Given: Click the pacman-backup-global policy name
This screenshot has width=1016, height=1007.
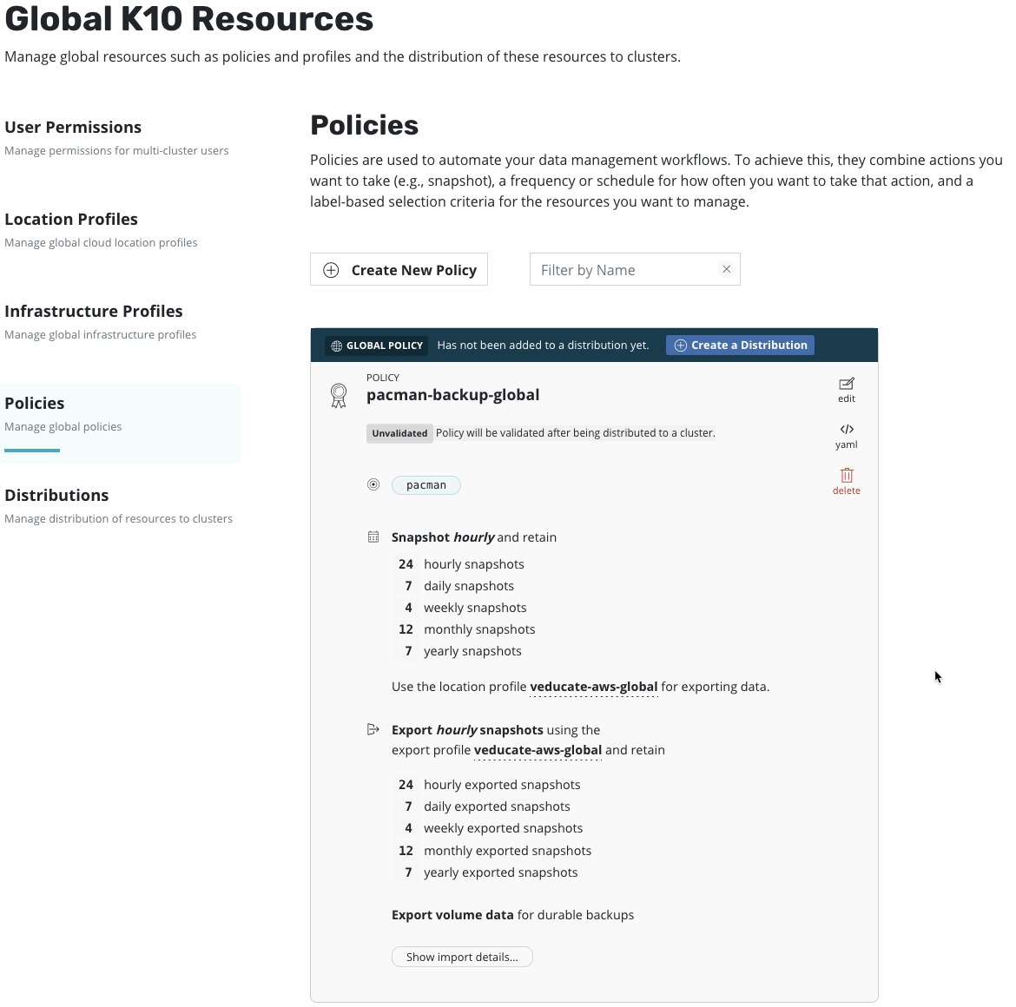Looking at the screenshot, I should pyautogui.click(x=453, y=395).
